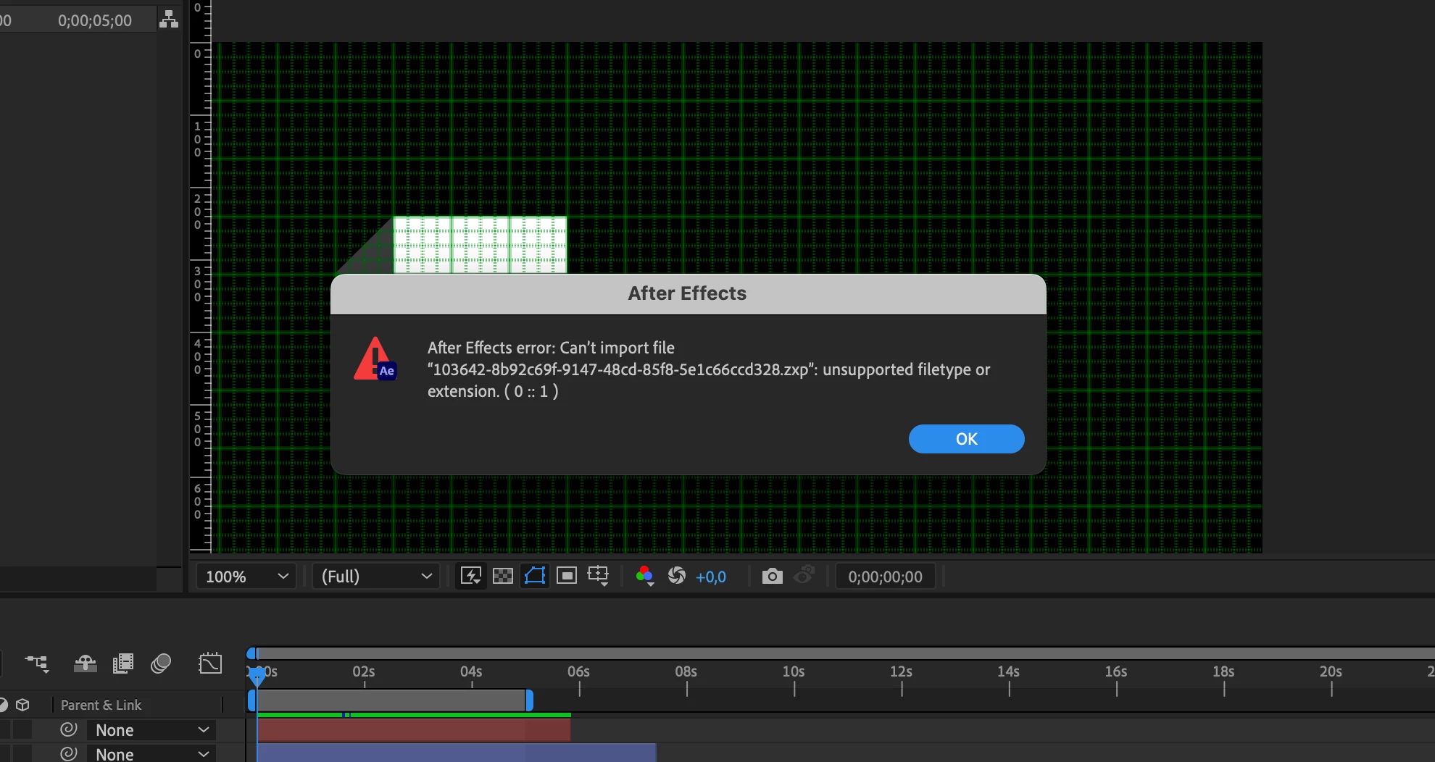The width and height of the screenshot is (1435, 762).
Task: Toggle the Region of Interest button
Action: coord(567,576)
